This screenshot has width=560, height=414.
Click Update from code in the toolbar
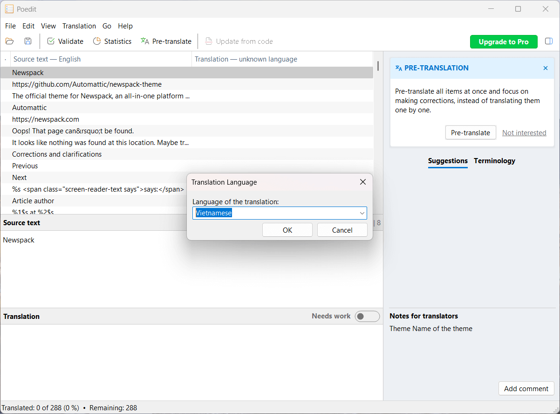(x=239, y=41)
